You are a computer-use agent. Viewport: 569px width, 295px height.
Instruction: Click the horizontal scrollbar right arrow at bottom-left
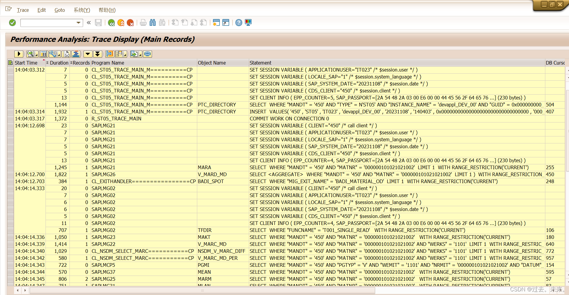pyautogui.click(x=25, y=290)
